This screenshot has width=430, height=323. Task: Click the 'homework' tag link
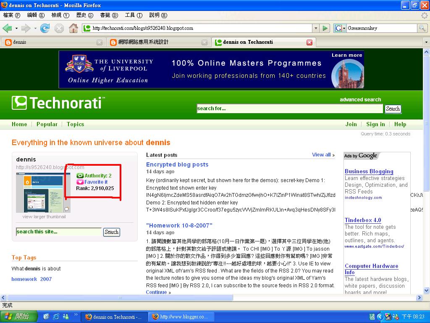(x=24, y=279)
